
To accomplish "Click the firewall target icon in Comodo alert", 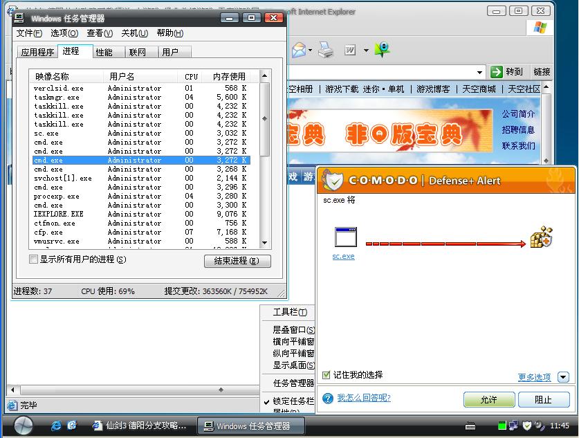I will coord(541,237).
